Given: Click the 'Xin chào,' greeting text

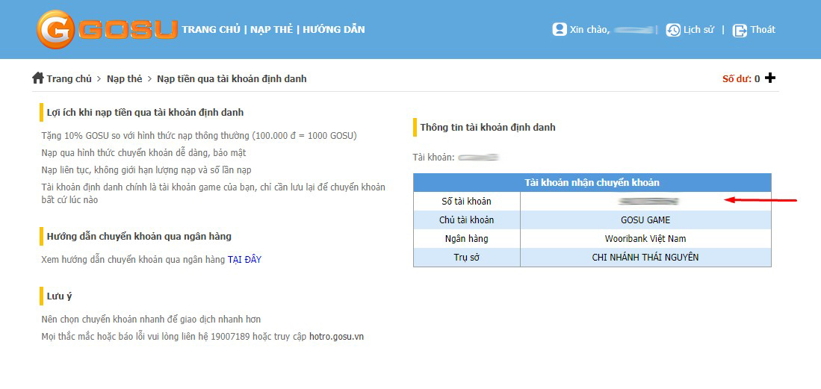Looking at the screenshot, I should click(x=589, y=30).
